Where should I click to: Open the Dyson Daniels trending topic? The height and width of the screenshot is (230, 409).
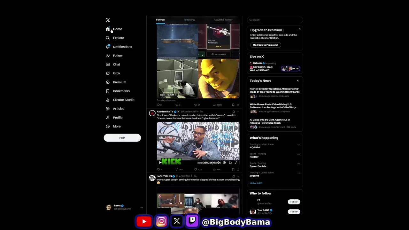[258, 166]
